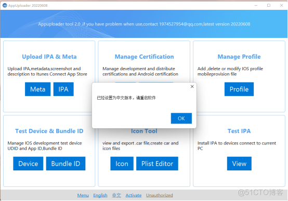The image size is (288, 201).
Task: Launch the Icon tool button
Action: pyautogui.click(x=122, y=164)
